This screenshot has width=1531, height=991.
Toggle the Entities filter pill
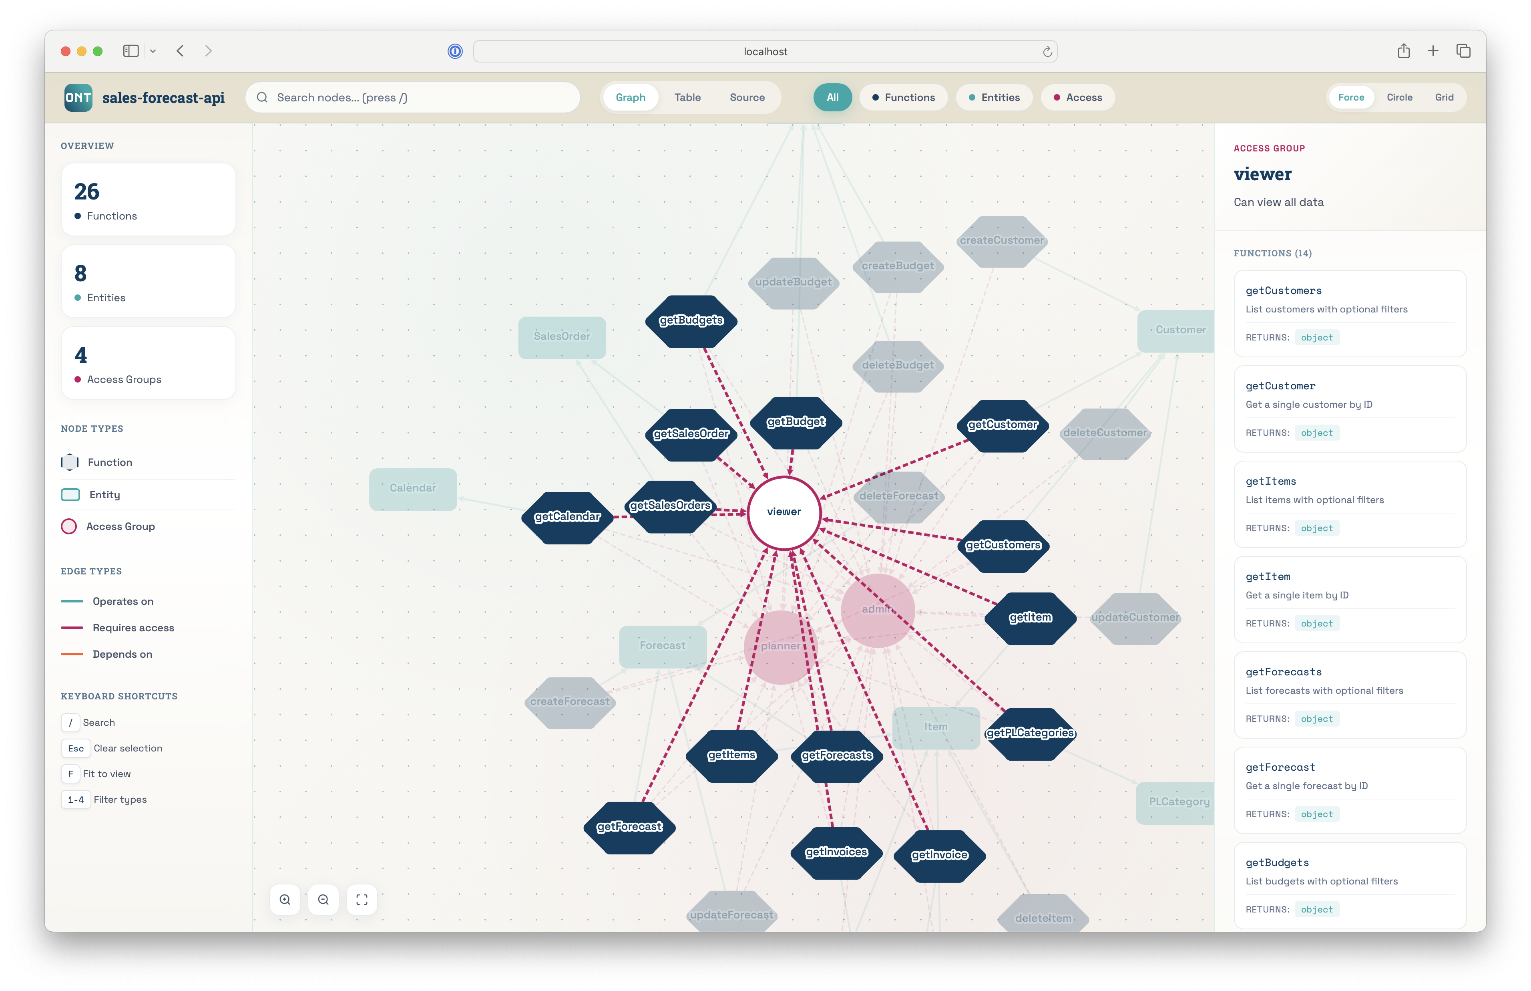(994, 97)
